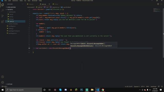
Task: Open Windows Action Center notifications
Action: 161,90
